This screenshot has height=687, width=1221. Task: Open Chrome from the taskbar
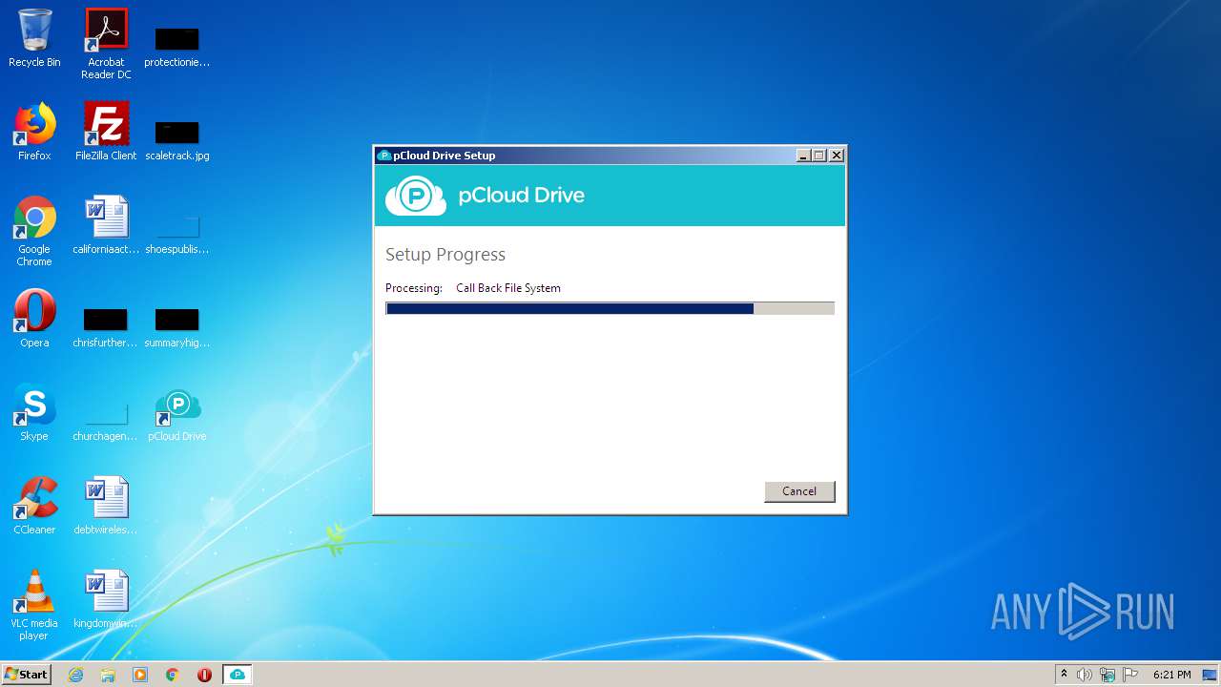click(x=173, y=675)
